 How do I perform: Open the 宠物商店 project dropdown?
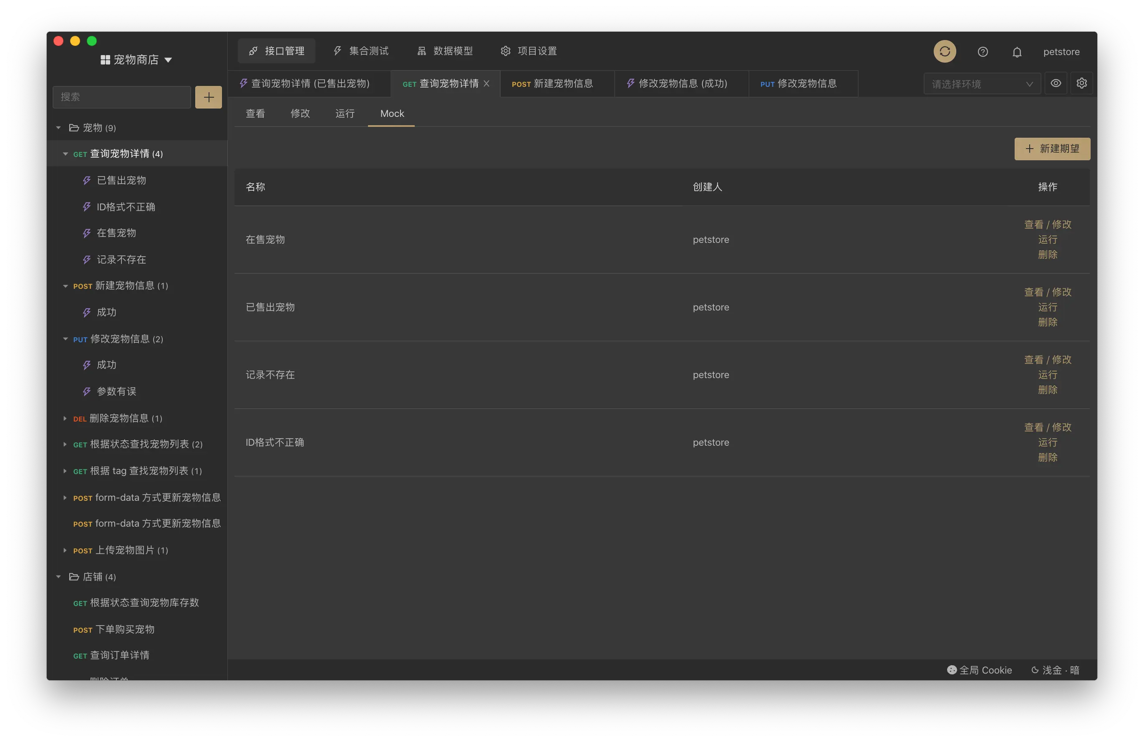(136, 60)
